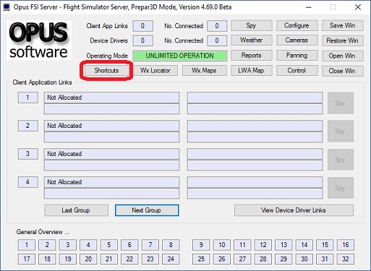Click General Overview box 16
This screenshot has width=371, height=271.
[x=346, y=245]
